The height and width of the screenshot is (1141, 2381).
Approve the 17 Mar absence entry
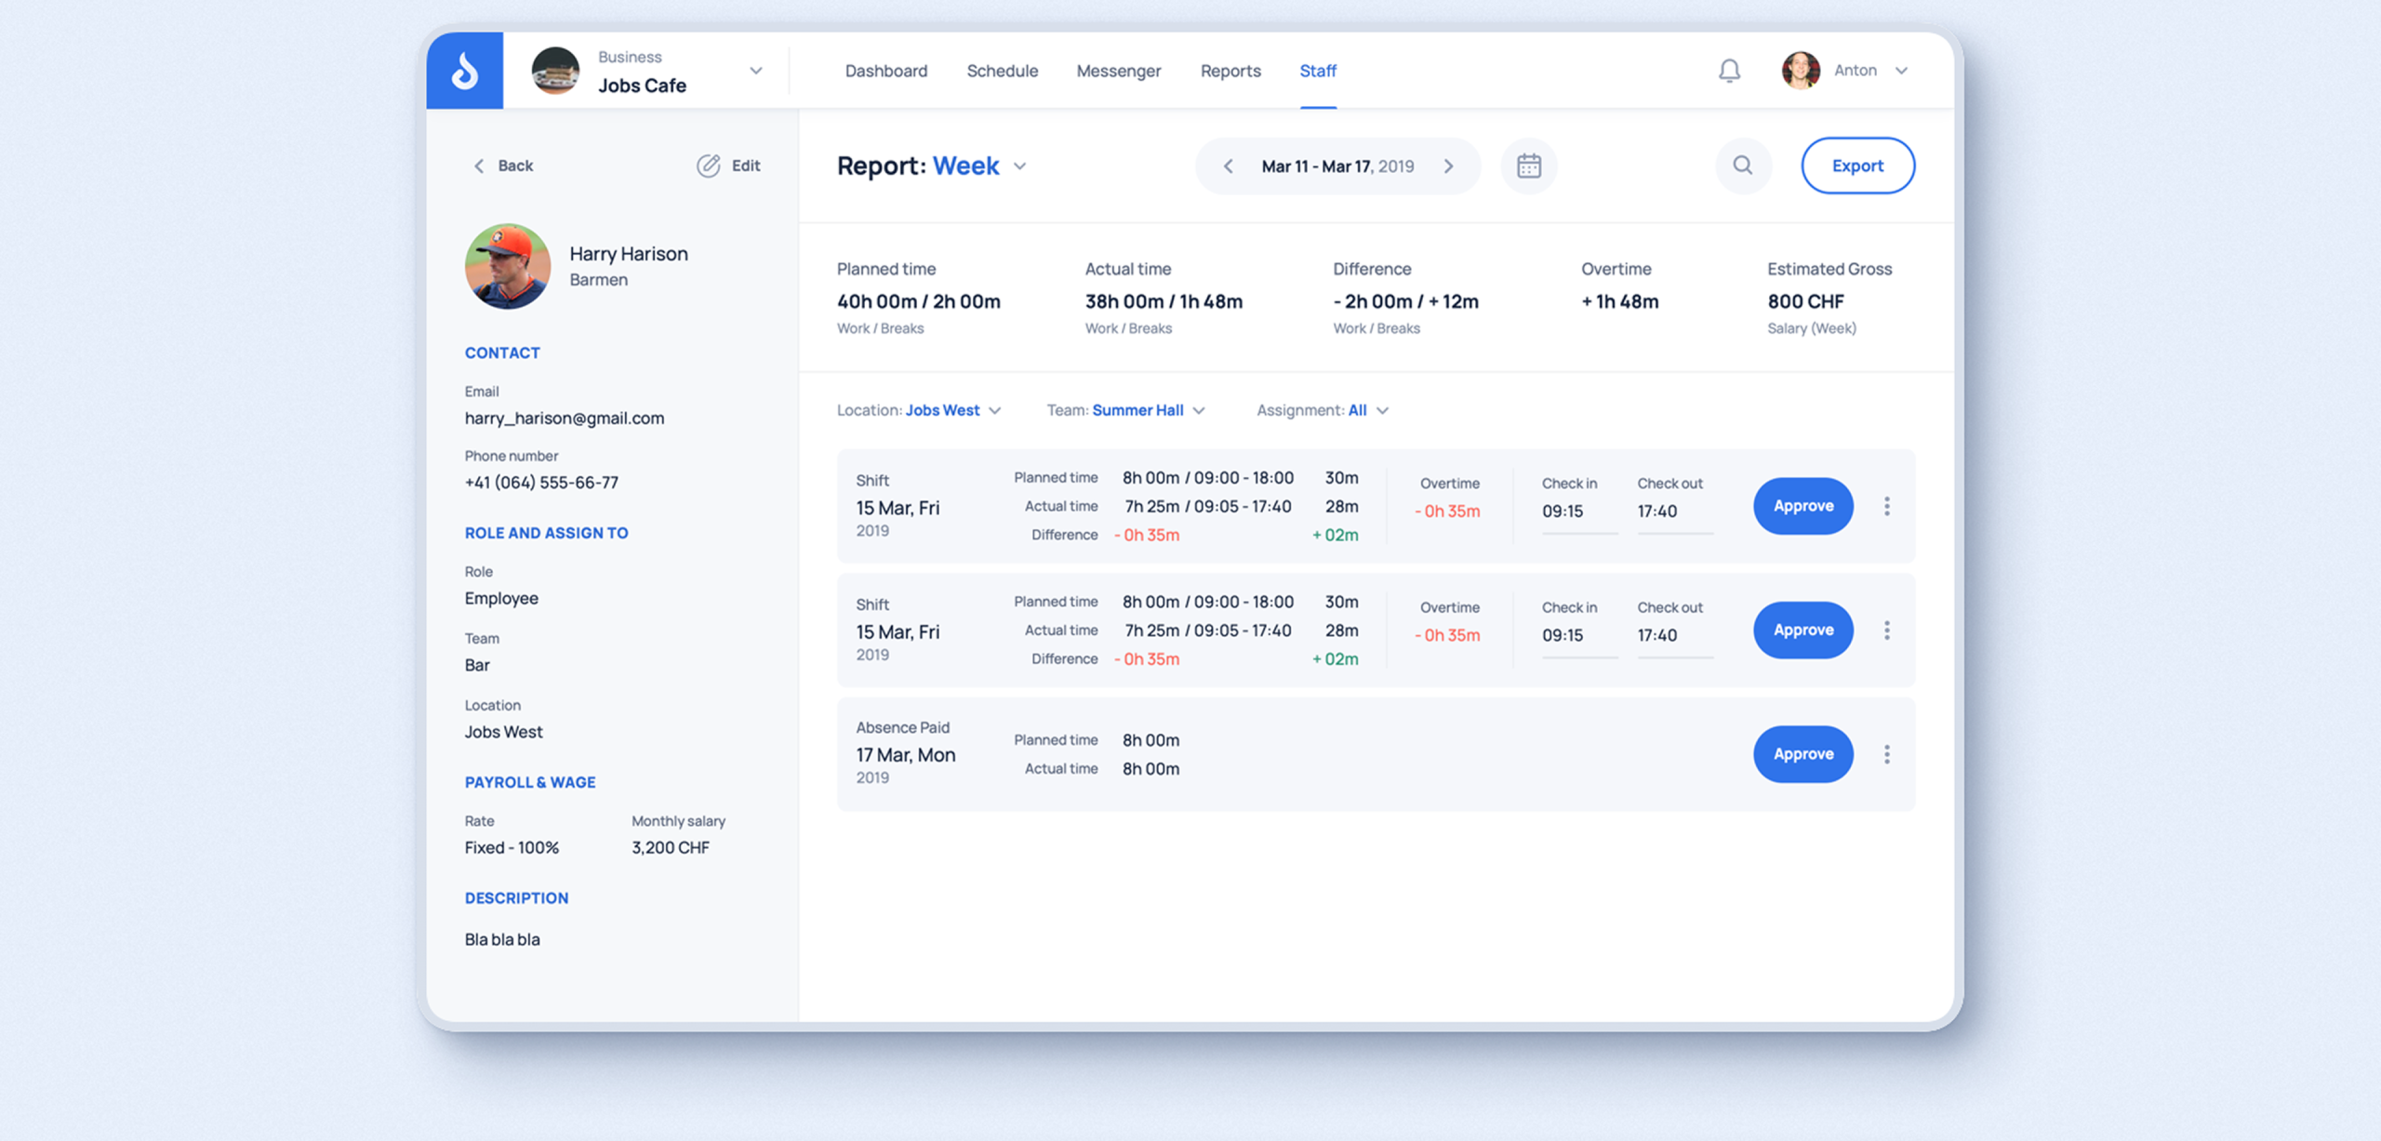coord(1802,754)
